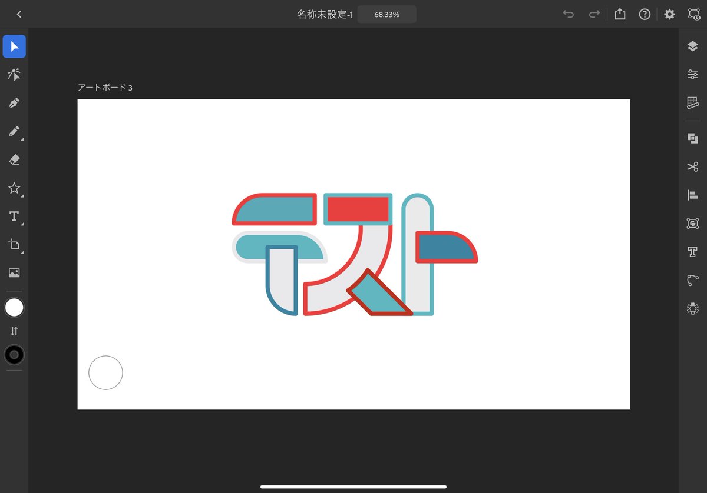The width and height of the screenshot is (707, 493).
Task: Select the red diagonal teal quadrilateral shape
Action: point(380,292)
